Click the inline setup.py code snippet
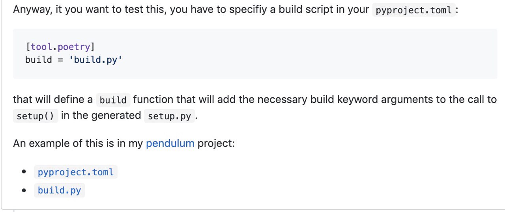The width and height of the screenshot is (505, 212). point(169,117)
